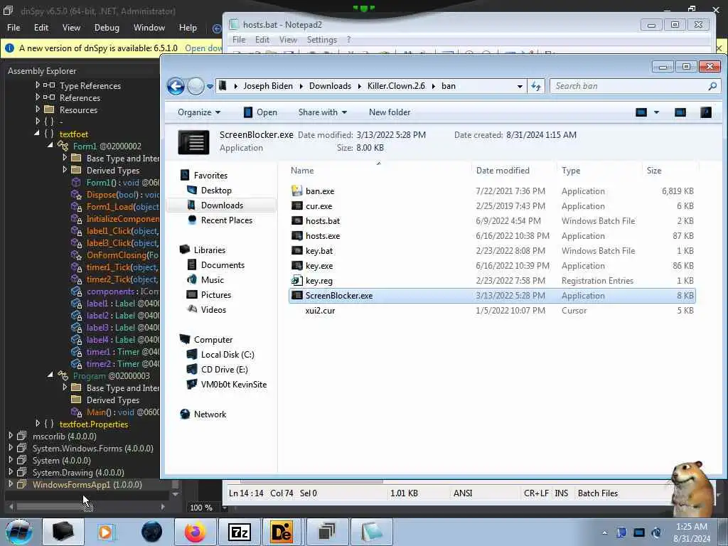Click the black folder taskbar icon
The image size is (728, 546).
click(63, 532)
